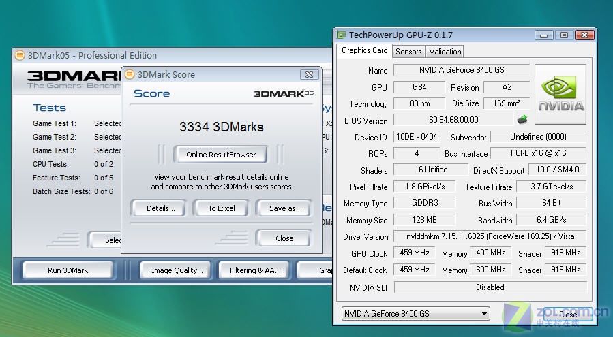Click the Name field showing GeForce 8400 GS
613x337 pixels.
(462, 70)
